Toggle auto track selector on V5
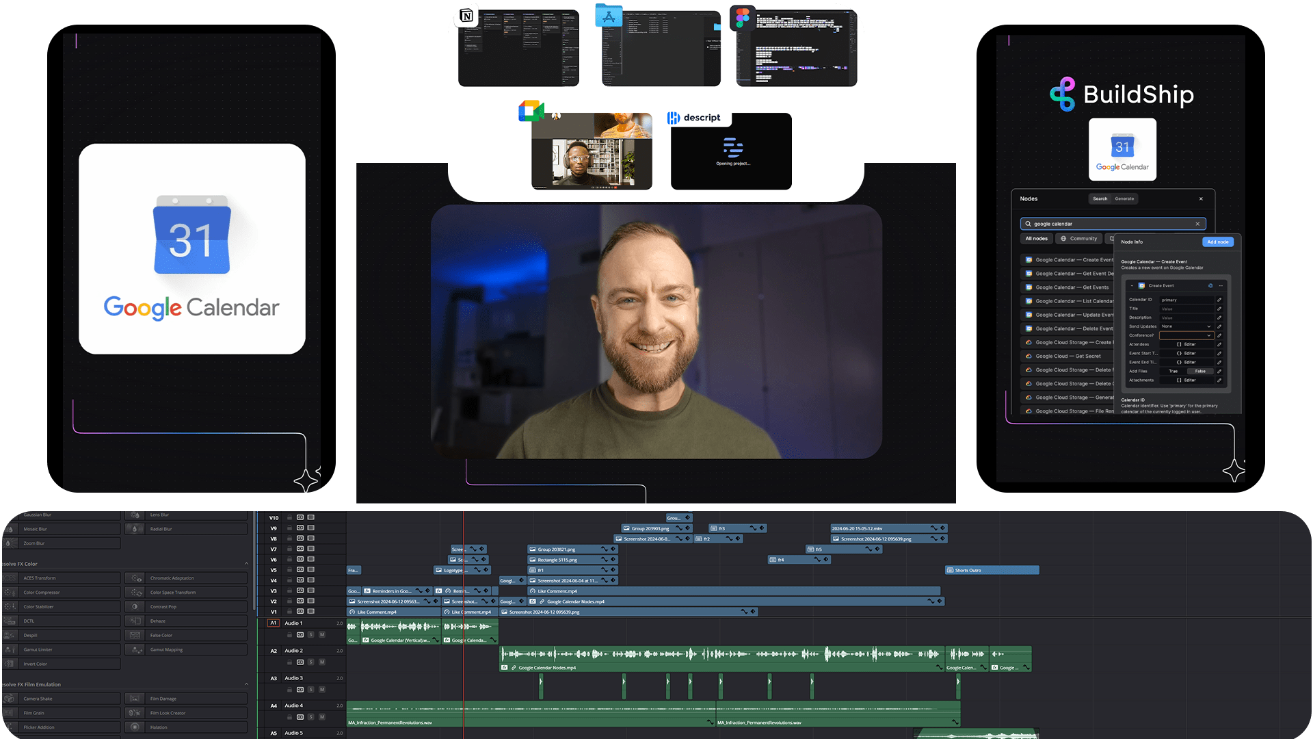1313x739 pixels. click(300, 570)
